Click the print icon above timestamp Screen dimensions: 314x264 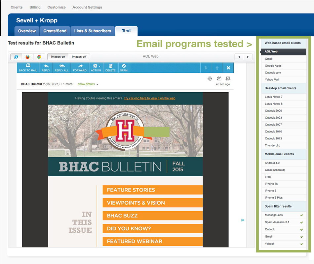210,78
